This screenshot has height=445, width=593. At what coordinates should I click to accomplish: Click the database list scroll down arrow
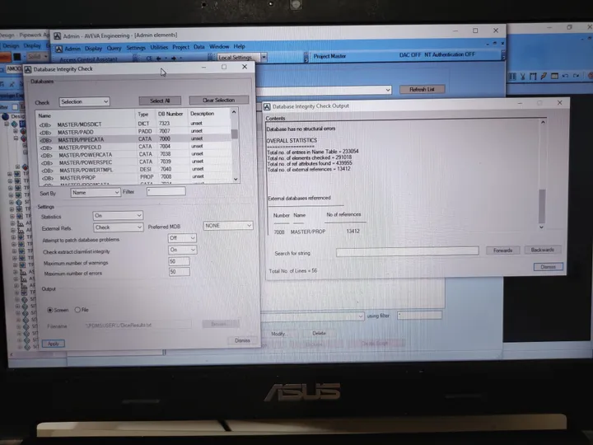pos(236,179)
